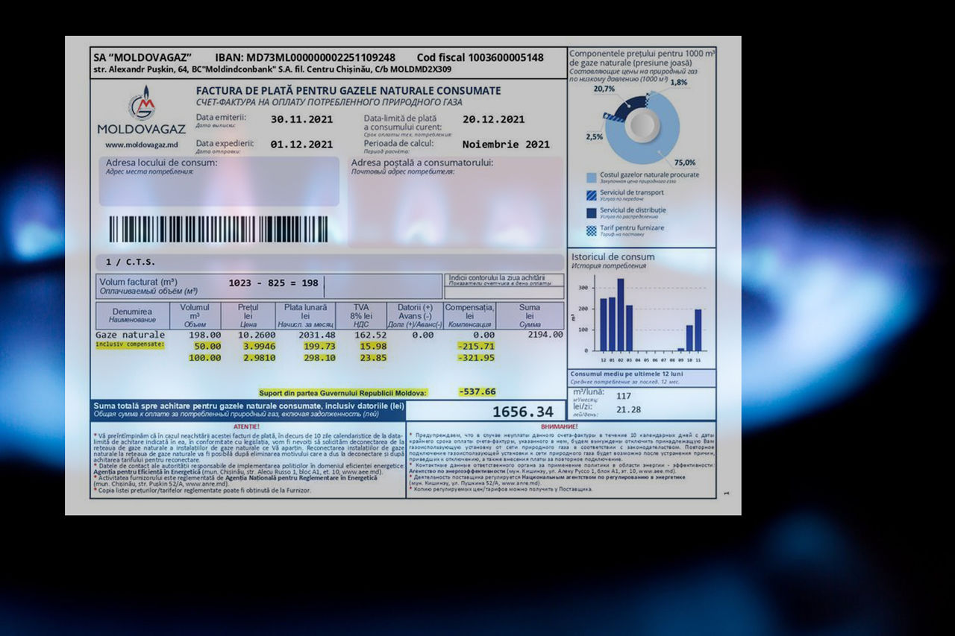The image size is (955, 636).
Task: Click the 'Istoricul de consum' chart title
Action: tap(613, 256)
